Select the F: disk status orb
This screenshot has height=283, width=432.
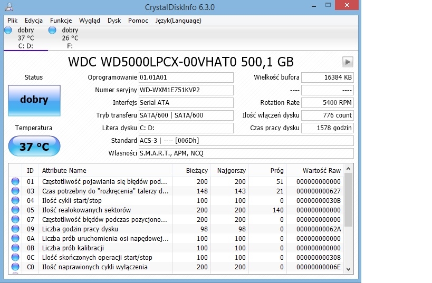52,30
